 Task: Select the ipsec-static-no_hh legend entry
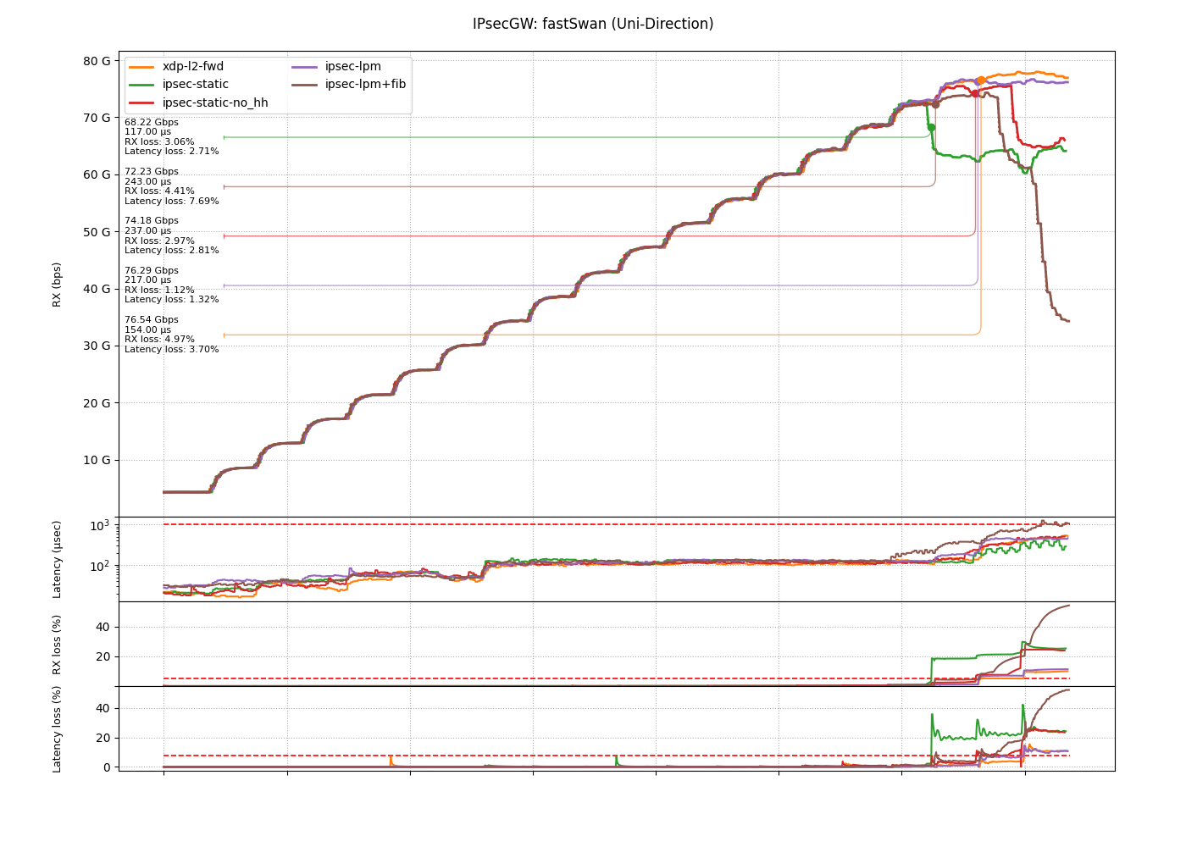click(x=199, y=103)
